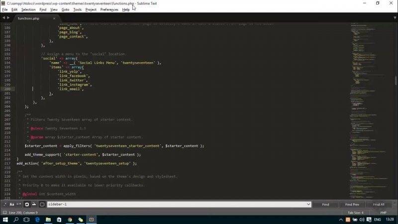Screen dimensions: 398x224
Task: Toggle whole word matching in find bar
Action: pyautogui.click(x=19, y=205)
